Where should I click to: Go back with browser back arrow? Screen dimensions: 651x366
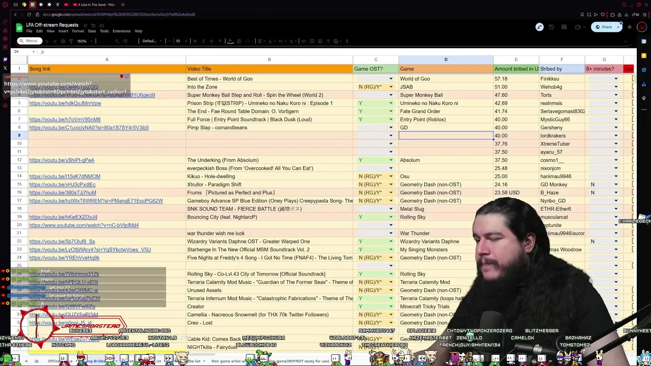(x=15, y=14)
